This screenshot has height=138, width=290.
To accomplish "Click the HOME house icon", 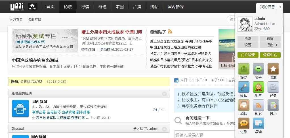I will click(x=33, y=7).
